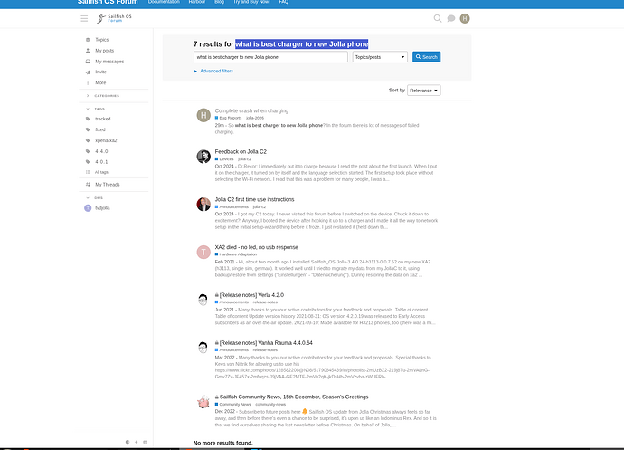Open the chat bubble icon in header
The image size is (624, 450).
451,18
